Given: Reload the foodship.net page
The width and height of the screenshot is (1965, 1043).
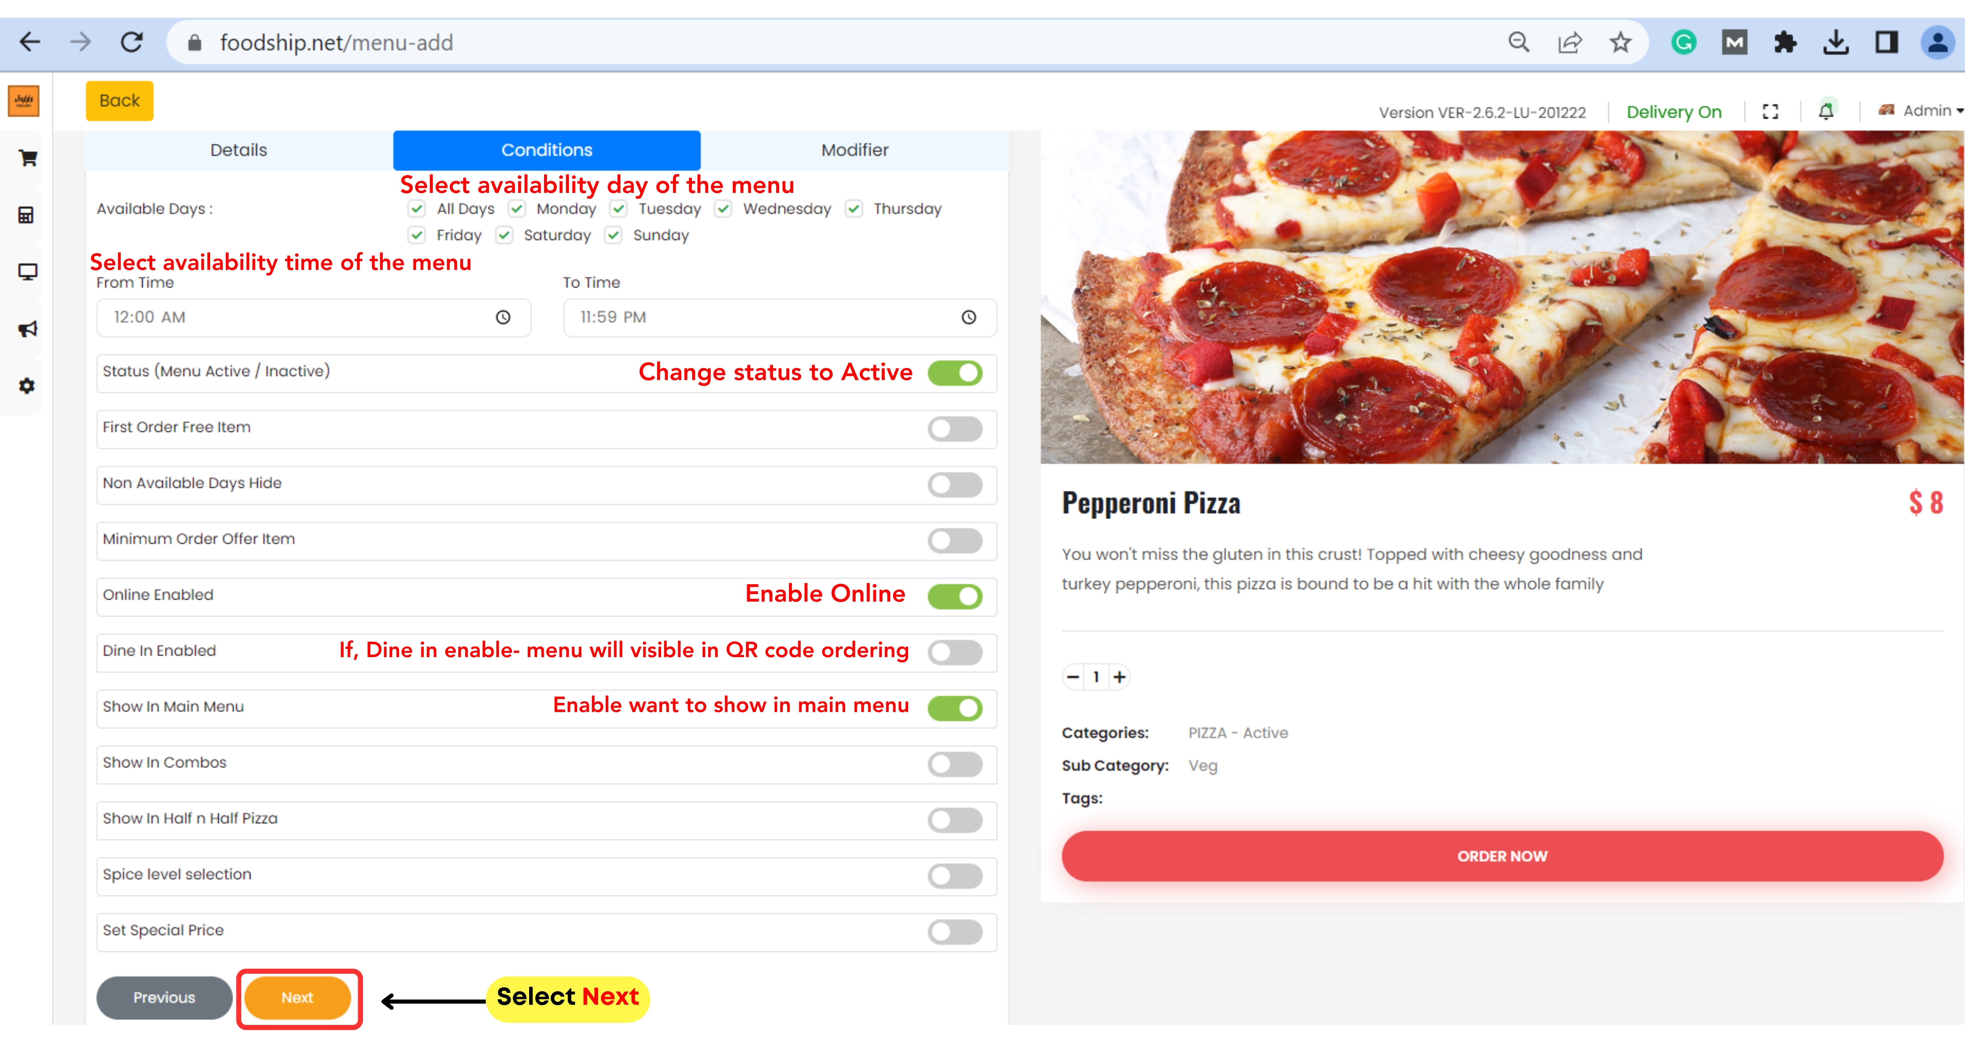Looking at the screenshot, I should [132, 42].
